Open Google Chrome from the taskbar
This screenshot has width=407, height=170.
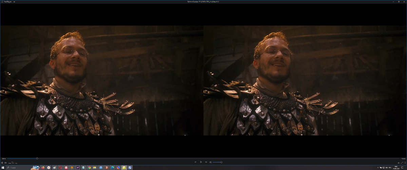click(89, 168)
